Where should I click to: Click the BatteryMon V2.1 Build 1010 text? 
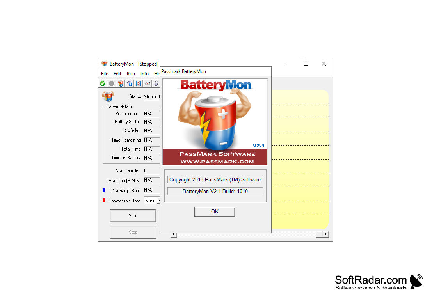(x=215, y=191)
